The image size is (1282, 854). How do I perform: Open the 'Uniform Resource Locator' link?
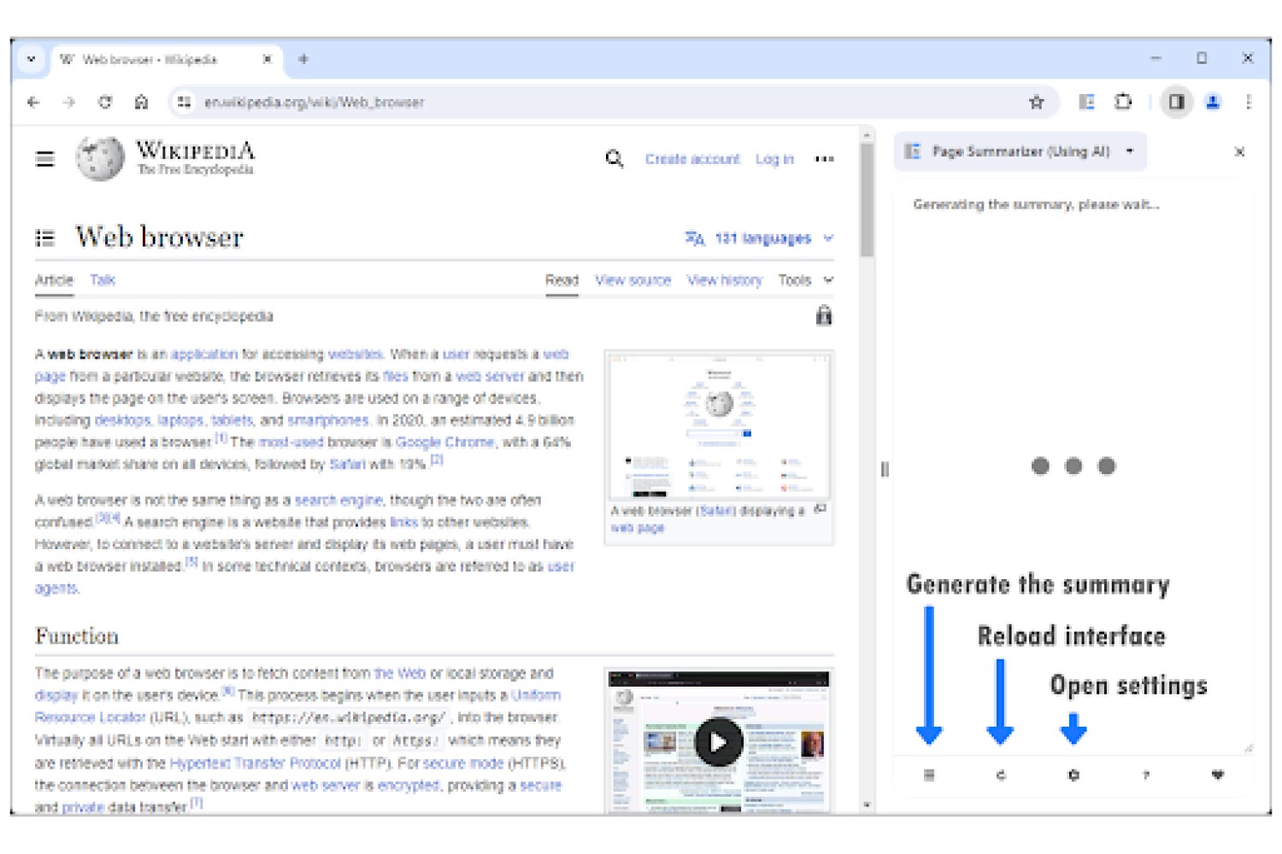click(x=91, y=717)
